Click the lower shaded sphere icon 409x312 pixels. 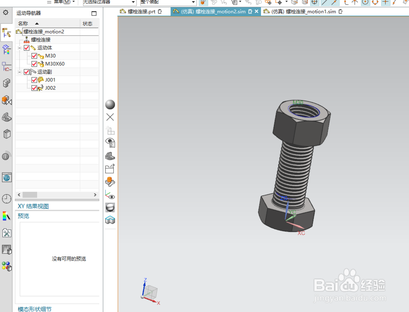110,208
